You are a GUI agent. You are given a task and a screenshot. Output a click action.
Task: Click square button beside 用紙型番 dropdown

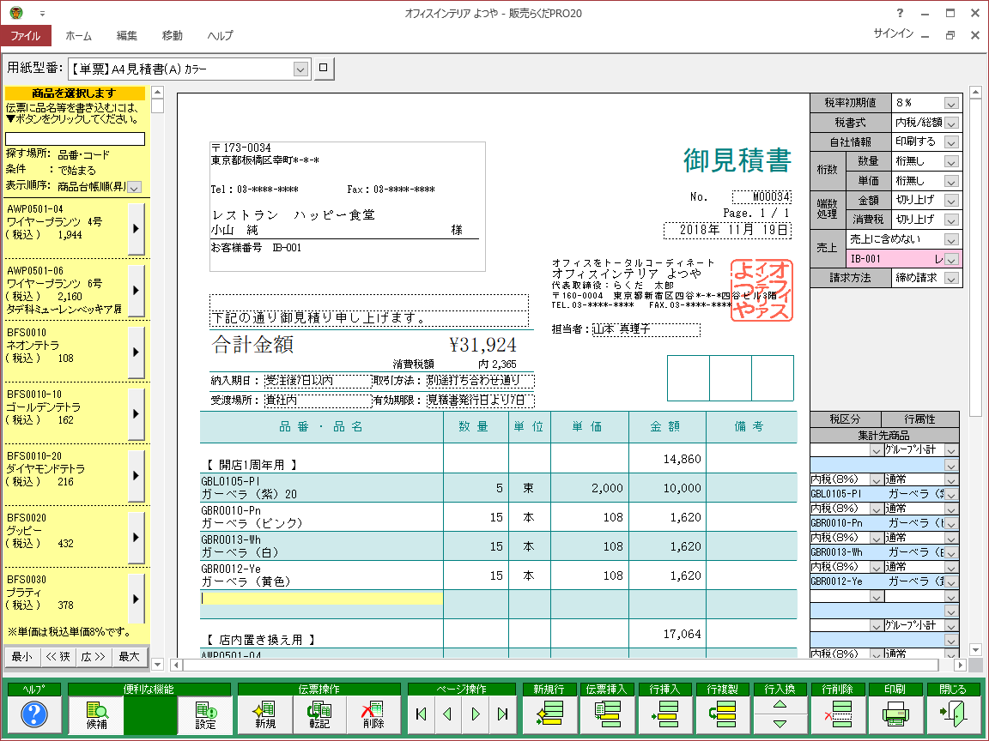324,68
